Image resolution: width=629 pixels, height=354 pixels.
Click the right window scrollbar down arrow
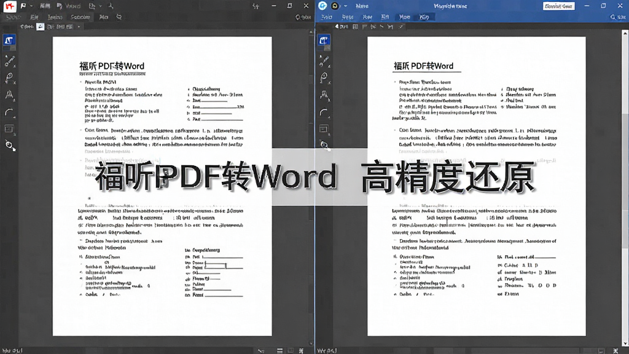pos(625,344)
